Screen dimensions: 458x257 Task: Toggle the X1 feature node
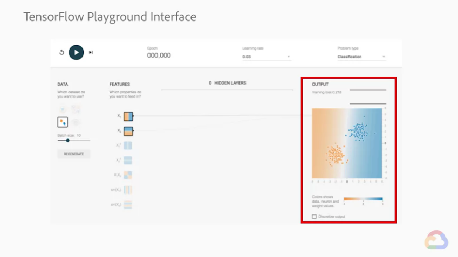tap(128, 116)
